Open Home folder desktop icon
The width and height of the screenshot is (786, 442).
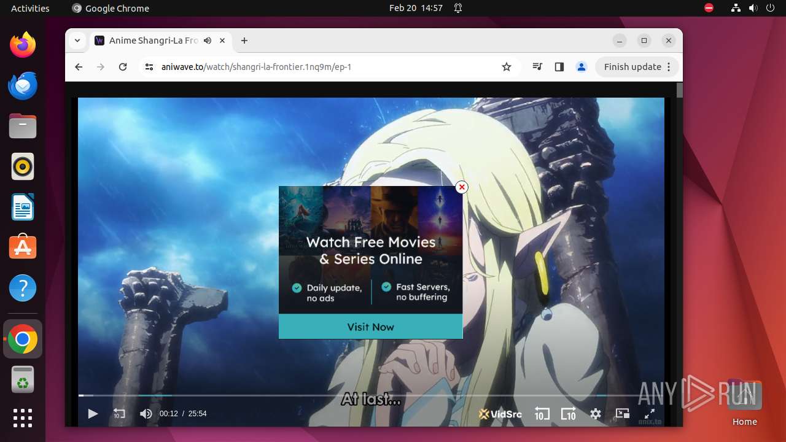(x=744, y=403)
